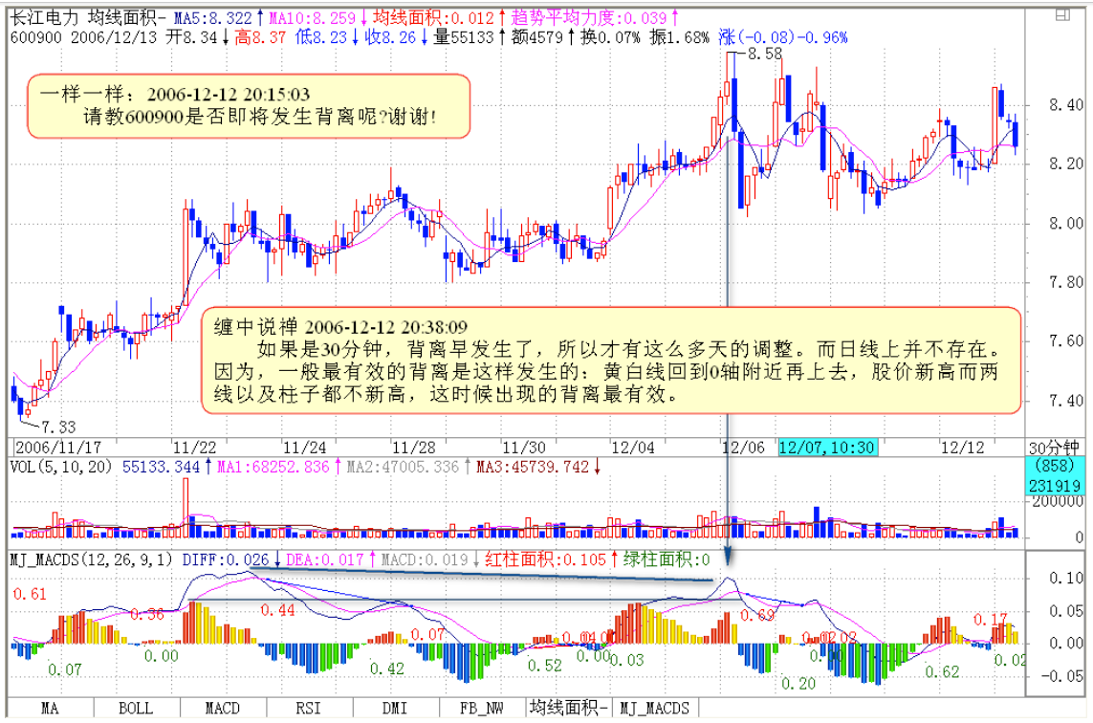Image resolution: width=1093 pixels, height=723 pixels.
Task: Click the stock code 600900
Action: [36, 37]
